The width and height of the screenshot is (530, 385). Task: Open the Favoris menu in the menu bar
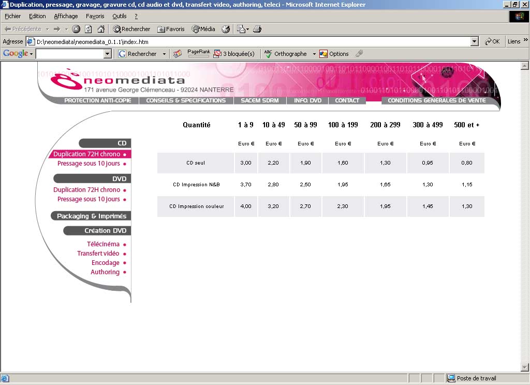(95, 16)
